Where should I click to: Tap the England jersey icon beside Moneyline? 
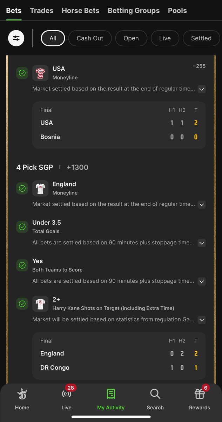pos(40,188)
